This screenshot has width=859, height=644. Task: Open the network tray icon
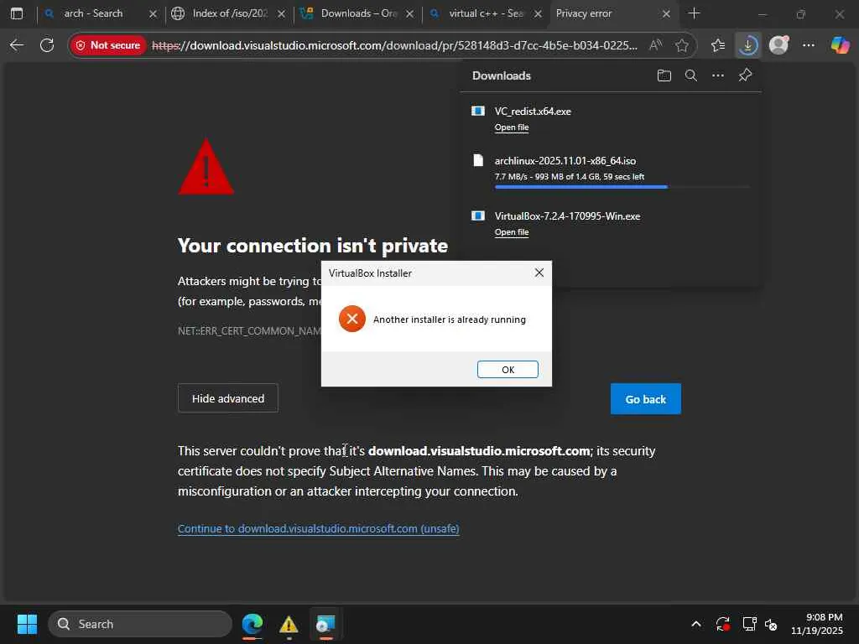click(749, 624)
